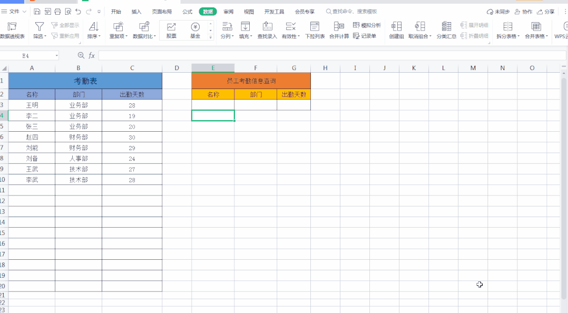This screenshot has height=313, width=568.
Task: Click 取消组合 ungroup icon
Action: tap(420, 26)
